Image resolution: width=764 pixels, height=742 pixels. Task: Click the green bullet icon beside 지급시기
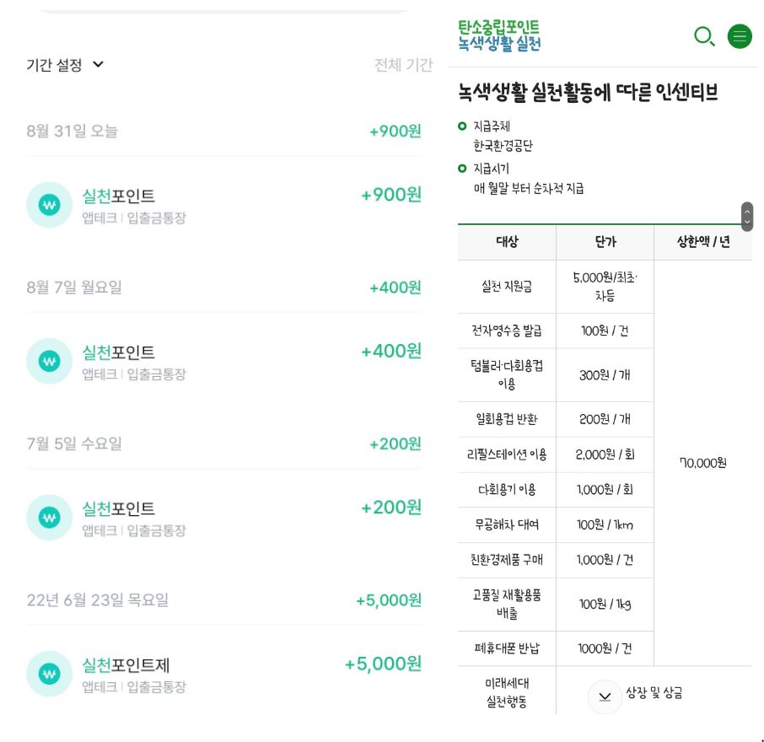pos(461,169)
